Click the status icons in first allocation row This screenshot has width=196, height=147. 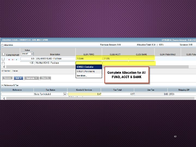pos(13,60)
